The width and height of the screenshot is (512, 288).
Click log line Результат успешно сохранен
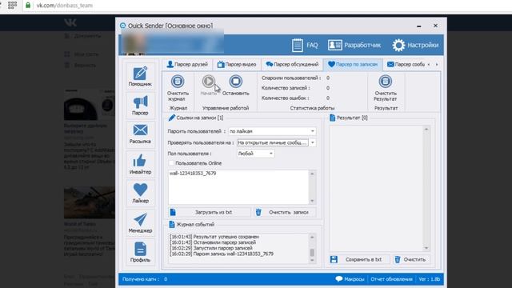tap(214, 237)
